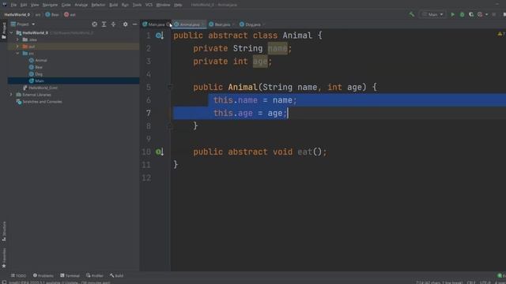Open the File menu
Screen dimensions: 506x284
pos(13,5)
